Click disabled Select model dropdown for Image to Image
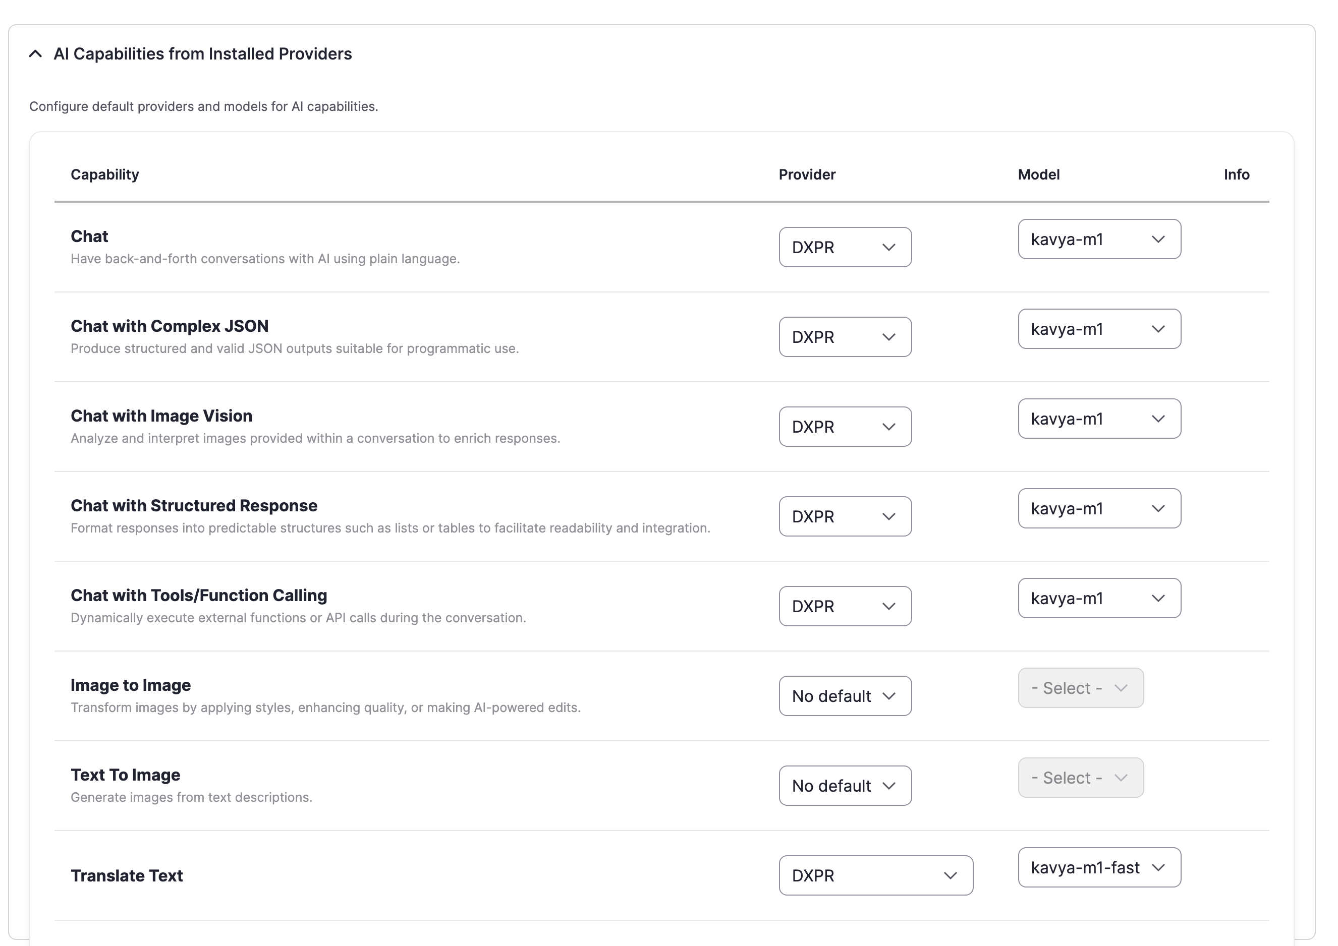Viewport: 1338px width, 946px height. pos(1080,687)
